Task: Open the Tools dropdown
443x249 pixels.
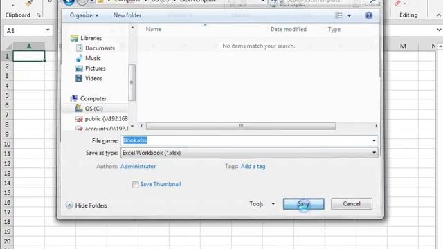Action: 262,204
